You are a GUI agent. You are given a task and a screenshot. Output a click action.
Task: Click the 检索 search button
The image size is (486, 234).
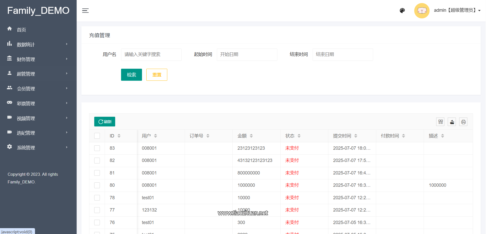[131, 75]
